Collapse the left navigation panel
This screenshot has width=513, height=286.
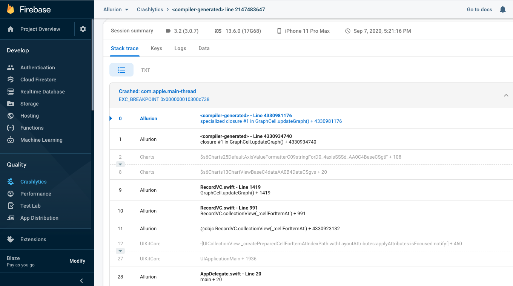(x=81, y=280)
